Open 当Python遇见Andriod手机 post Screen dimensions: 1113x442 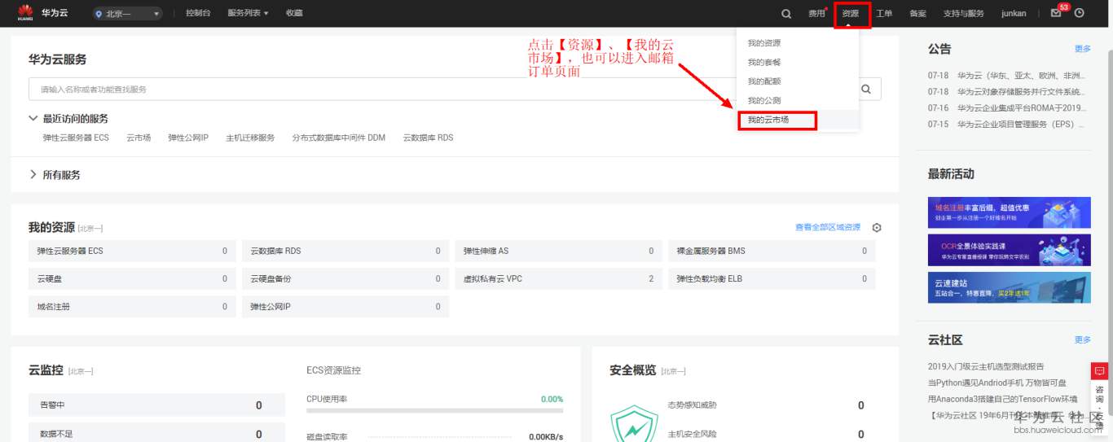(997, 383)
